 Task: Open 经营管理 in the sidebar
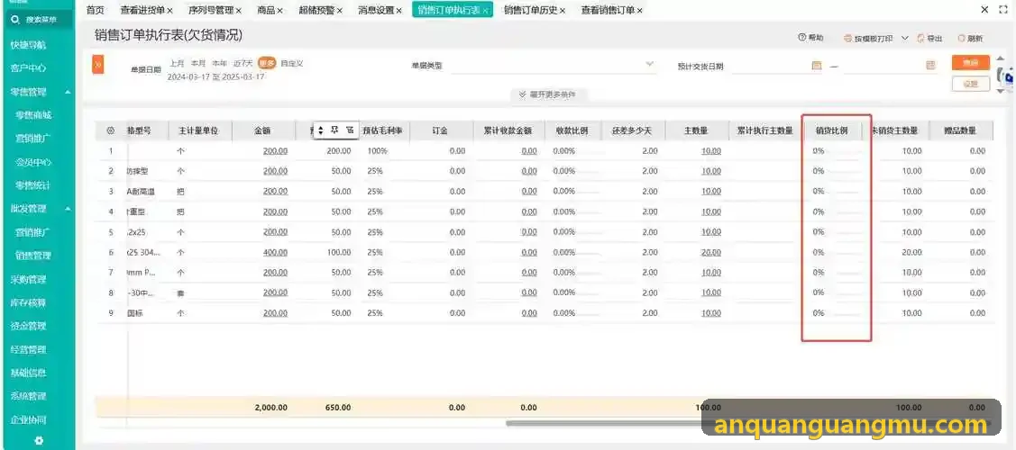coord(29,350)
